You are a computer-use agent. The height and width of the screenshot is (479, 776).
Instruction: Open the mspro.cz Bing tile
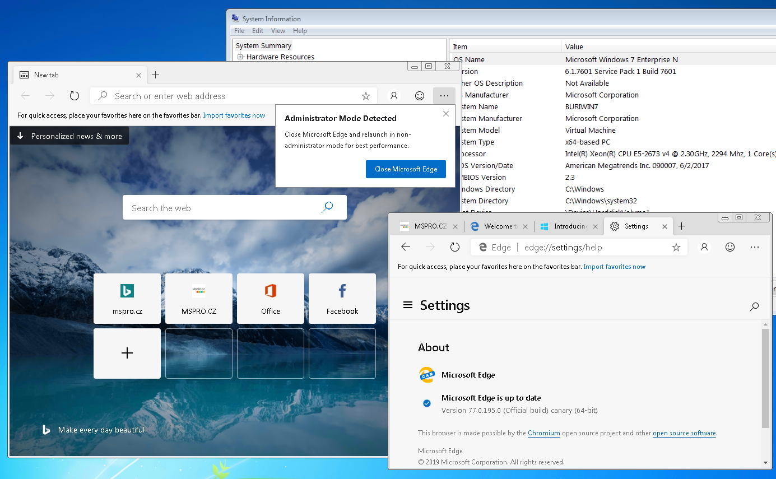tap(127, 299)
